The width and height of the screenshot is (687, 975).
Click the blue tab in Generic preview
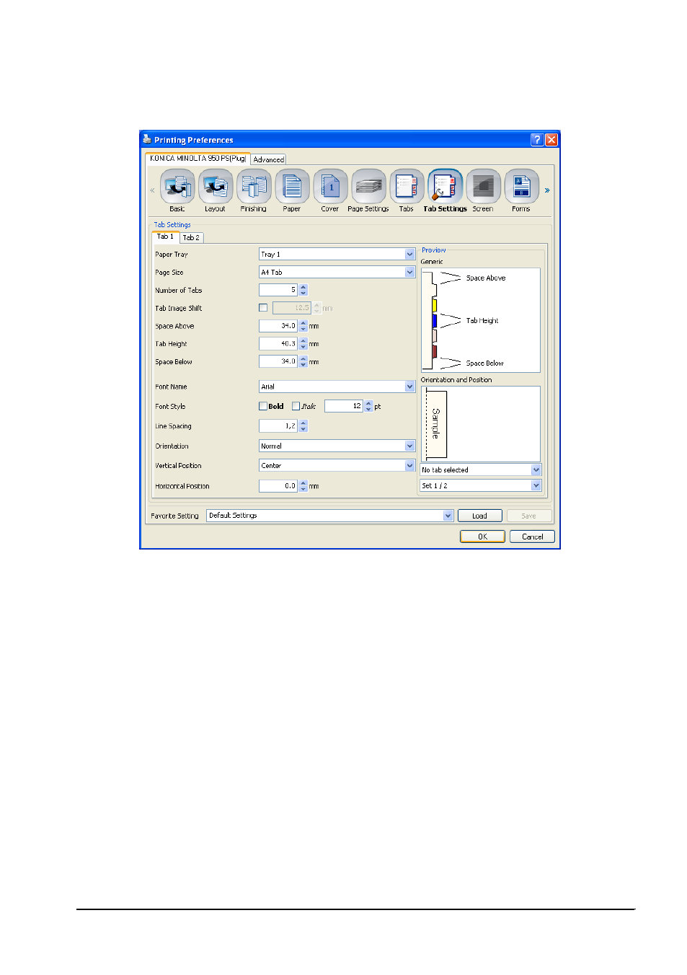tap(435, 321)
